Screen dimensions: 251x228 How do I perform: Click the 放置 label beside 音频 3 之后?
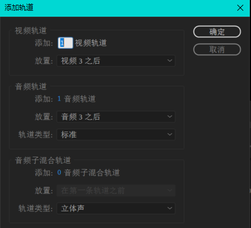(x=44, y=117)
